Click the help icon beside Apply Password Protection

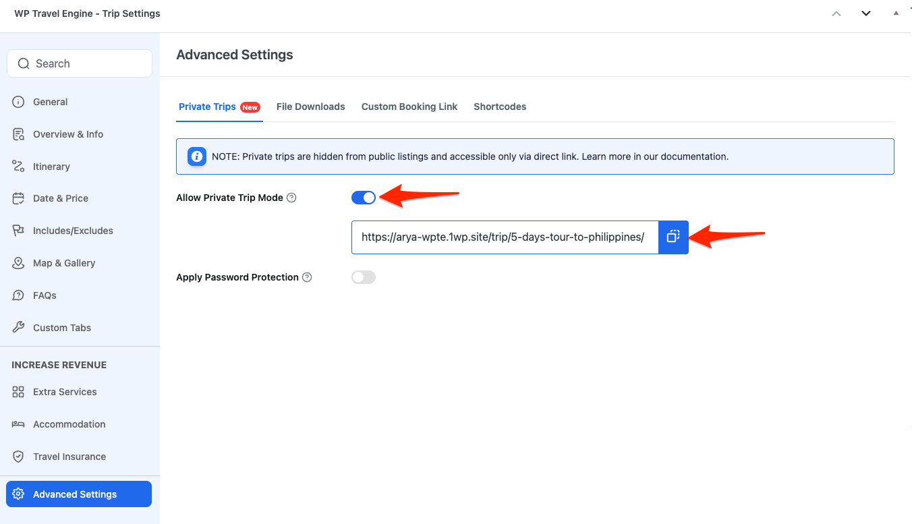(307, 277)
